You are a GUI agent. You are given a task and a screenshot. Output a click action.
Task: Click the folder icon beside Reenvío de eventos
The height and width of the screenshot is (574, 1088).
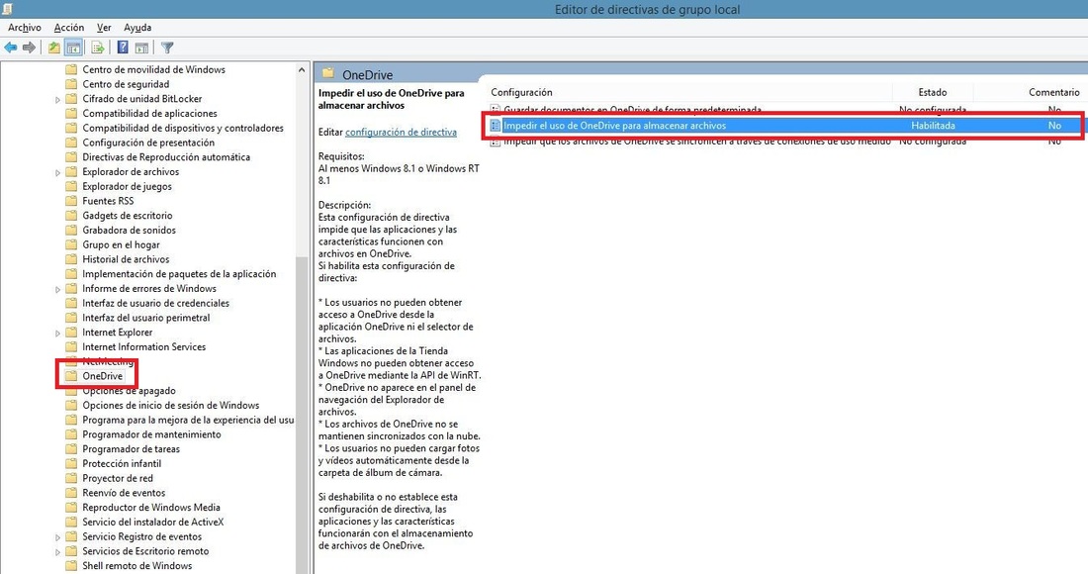71,492
